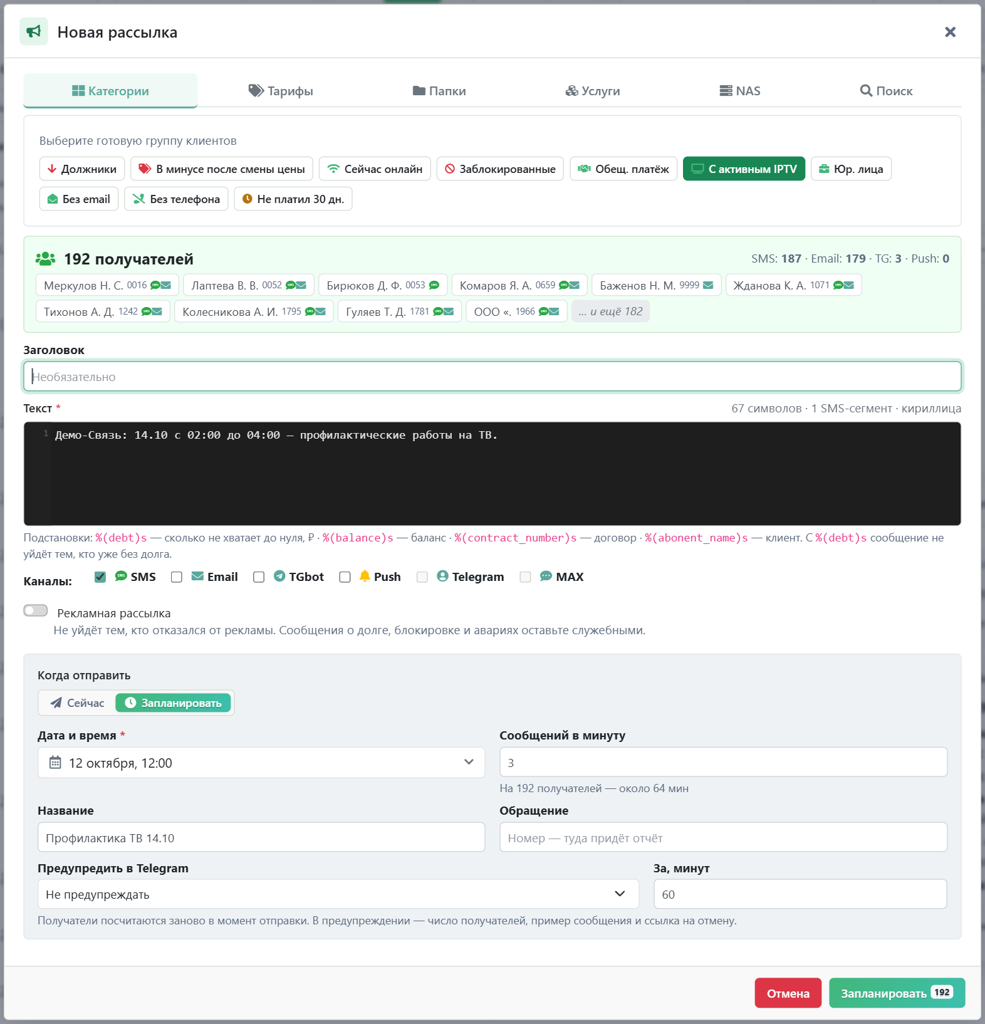Switch to the Тарифы tab
985x1024 pixels.
coord(281,91)
